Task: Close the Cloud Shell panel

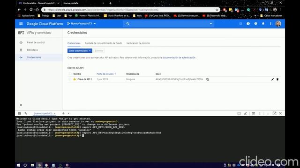Action: coord(280,113)
